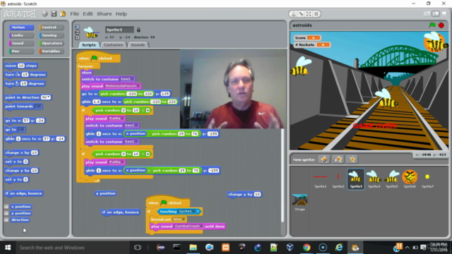Select the Sound block category
The image size is (452, 254).
(21, 43)
